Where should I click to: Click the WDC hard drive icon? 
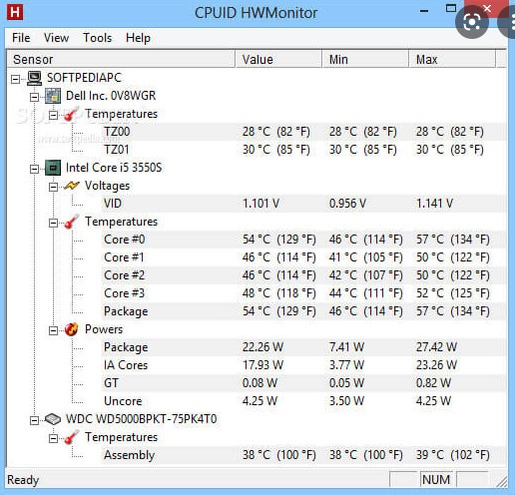[x=53, y=419]
